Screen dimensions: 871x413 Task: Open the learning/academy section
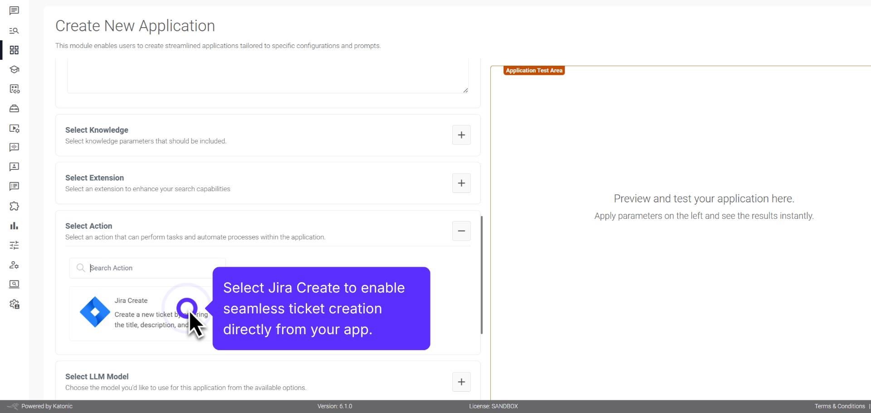(14, 70)
